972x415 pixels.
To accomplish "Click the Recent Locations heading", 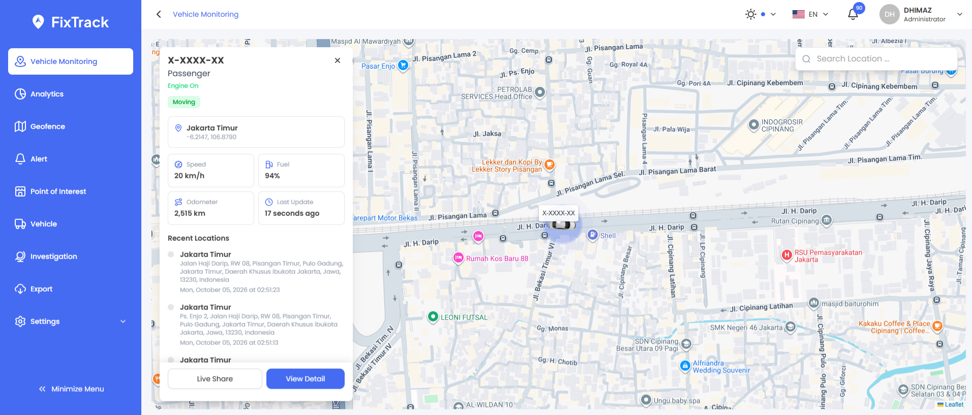I will coord(198,238).
